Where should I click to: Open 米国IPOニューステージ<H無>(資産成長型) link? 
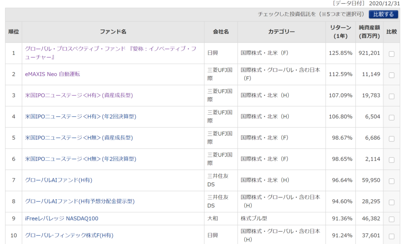pos(79,138)
